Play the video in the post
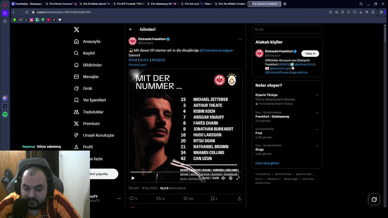388x218 pixels. click(133, 178)
